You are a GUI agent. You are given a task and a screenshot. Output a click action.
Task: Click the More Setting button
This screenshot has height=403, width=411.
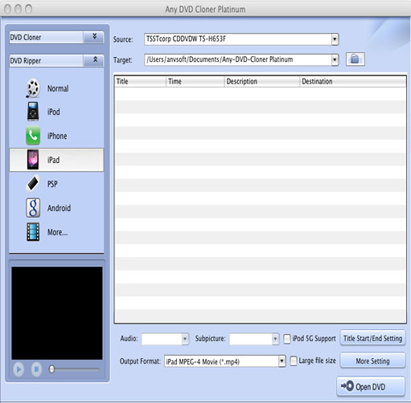click(372, 360)
